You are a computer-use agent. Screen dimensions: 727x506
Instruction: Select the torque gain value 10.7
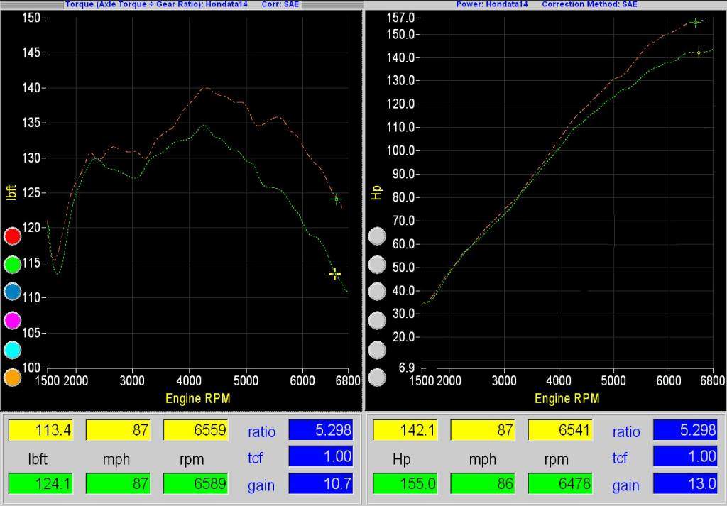pos(320,485)
